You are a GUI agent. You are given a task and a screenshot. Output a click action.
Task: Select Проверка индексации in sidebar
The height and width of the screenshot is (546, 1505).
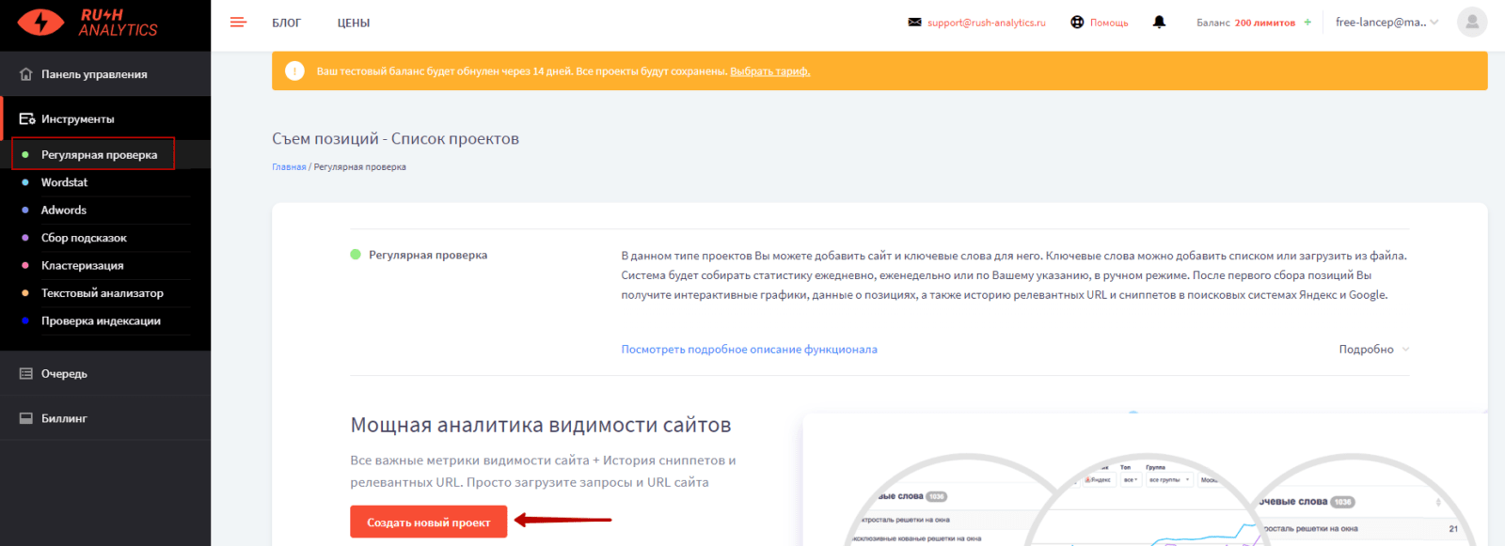(x=101, y=321)
